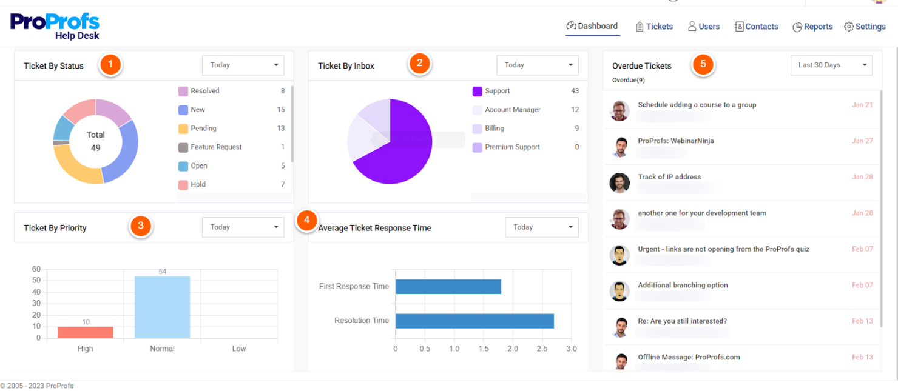Viewport: 898px width, 391px height.
Task: Open the ticket 'Track of IP address'
Action: pos(670,176)
